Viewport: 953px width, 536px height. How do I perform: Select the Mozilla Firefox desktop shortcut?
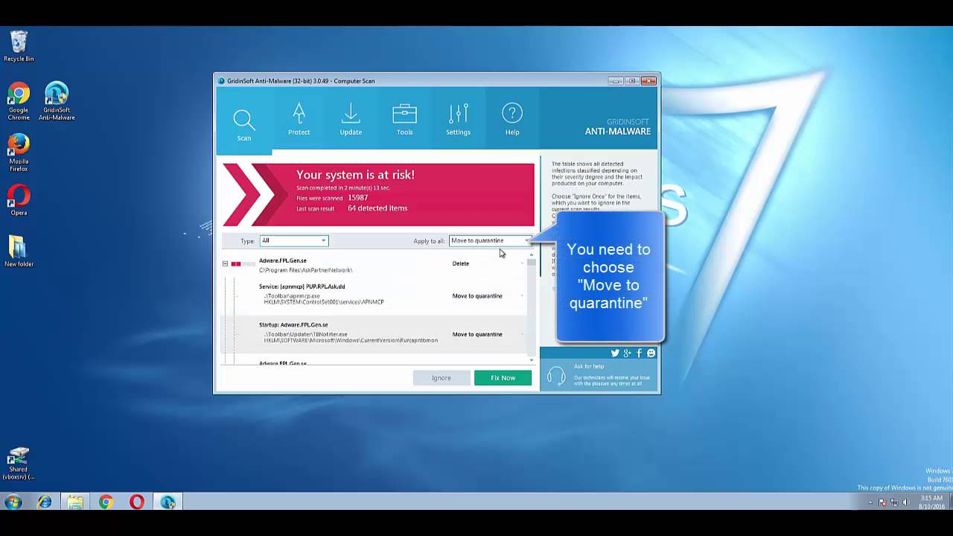[19, 153]
